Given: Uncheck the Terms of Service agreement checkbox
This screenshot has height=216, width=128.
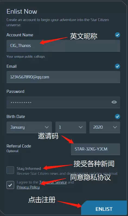Looking at the screenshot, I should point(10,185).
